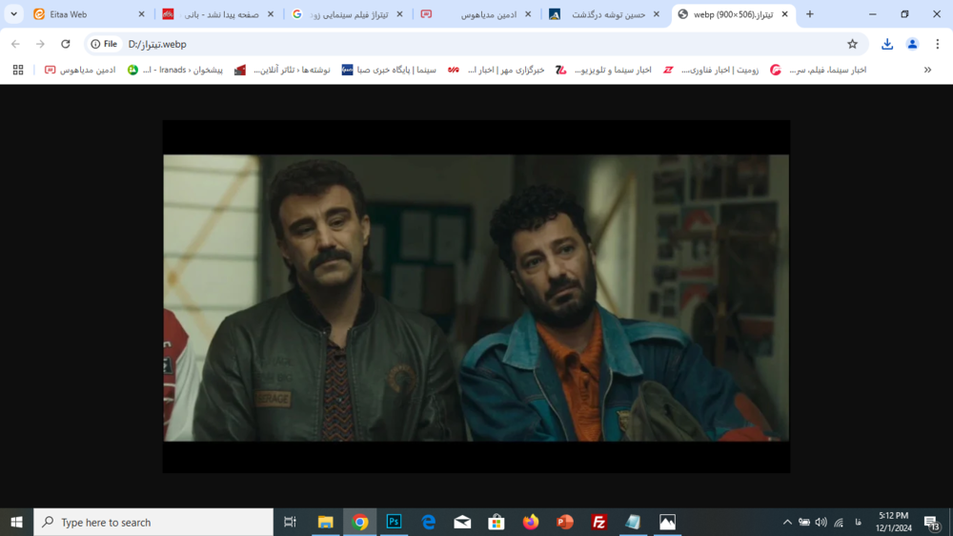Click the displayed webp film image

pos(476,297)
